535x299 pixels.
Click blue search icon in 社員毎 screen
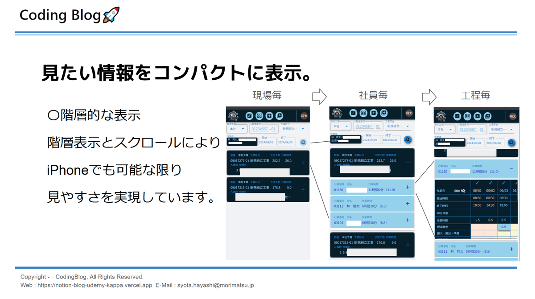[407, 139]
